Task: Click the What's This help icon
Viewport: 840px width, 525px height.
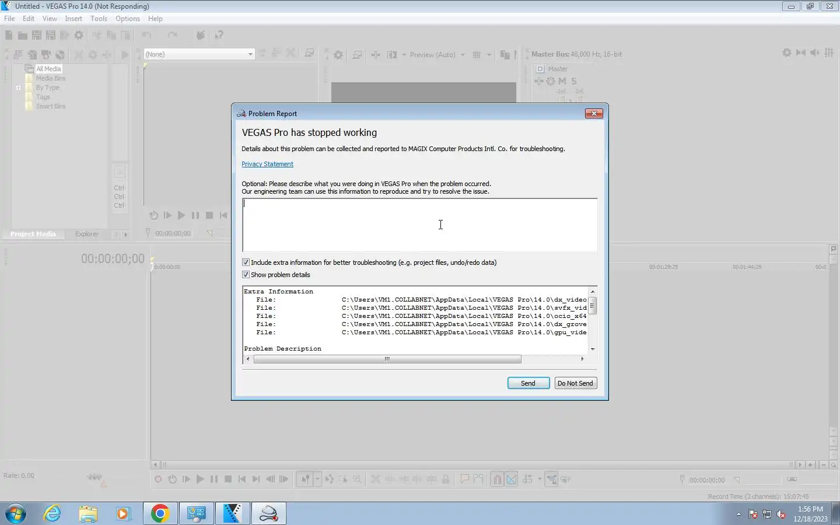Action: coord(219,36)
